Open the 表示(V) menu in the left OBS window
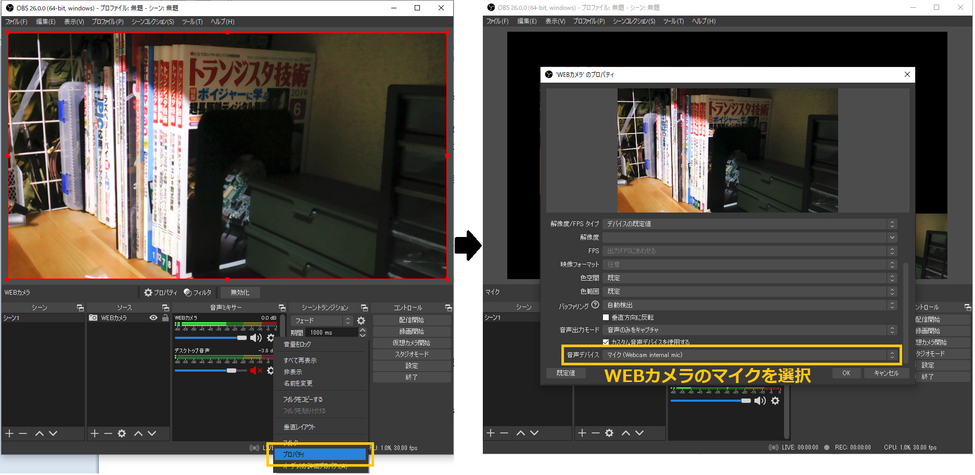 pyautogui.click(x=74, y=22)
